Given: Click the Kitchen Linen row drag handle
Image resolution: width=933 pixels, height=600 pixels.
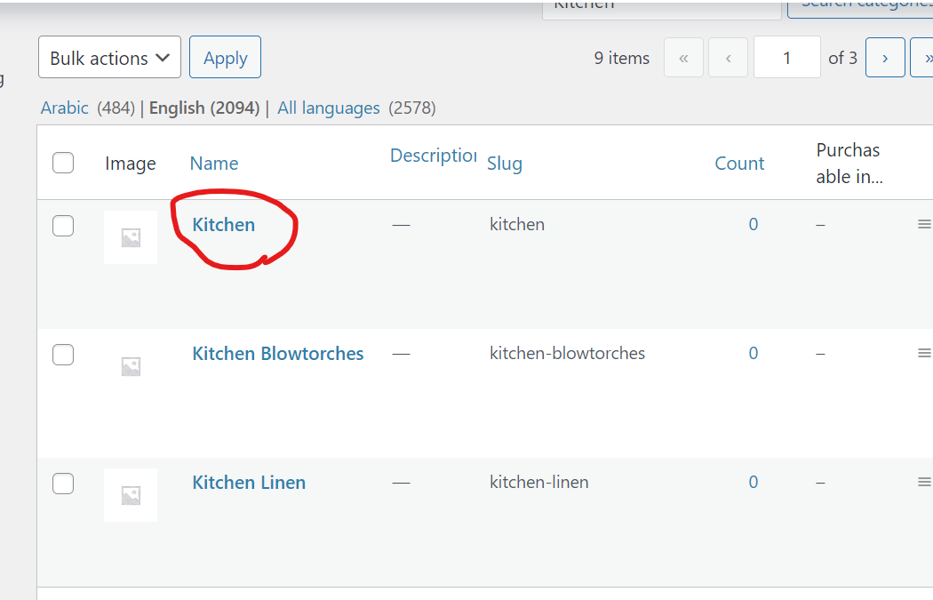Looking at the screenshot, I should pos(924,482).
